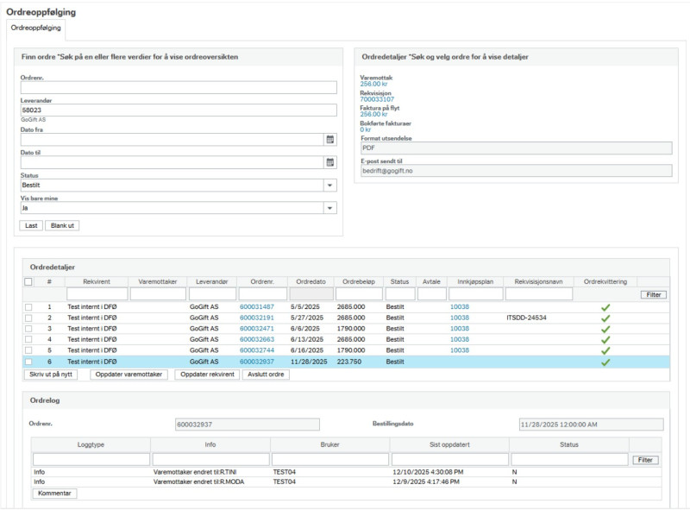Click the Loggtype filter box in Ordrelog

tap(91, 459)
